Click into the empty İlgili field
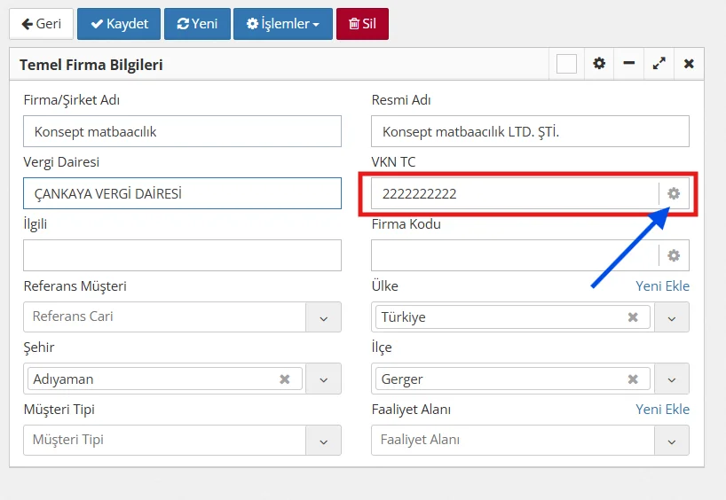726x500 pixels. (183, 255)
